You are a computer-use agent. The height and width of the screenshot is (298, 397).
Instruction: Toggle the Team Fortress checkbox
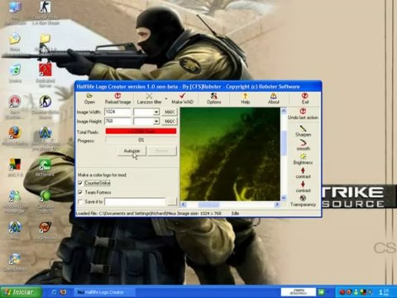click(80, 192)
